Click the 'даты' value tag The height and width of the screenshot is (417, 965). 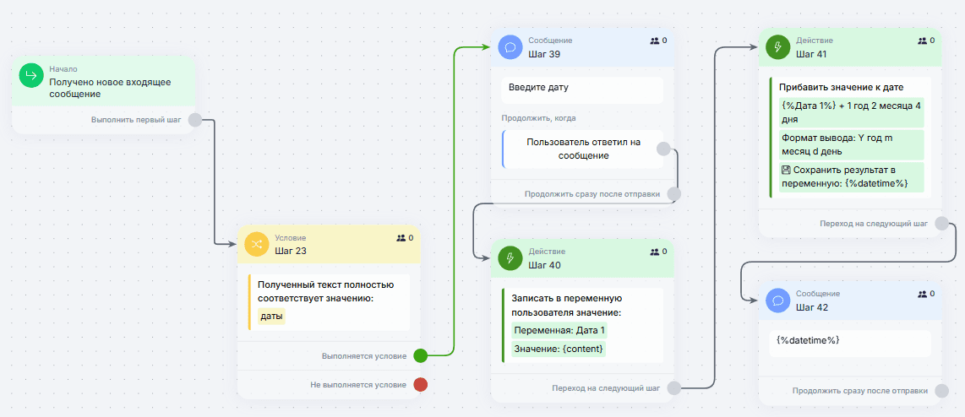point(271,317)
